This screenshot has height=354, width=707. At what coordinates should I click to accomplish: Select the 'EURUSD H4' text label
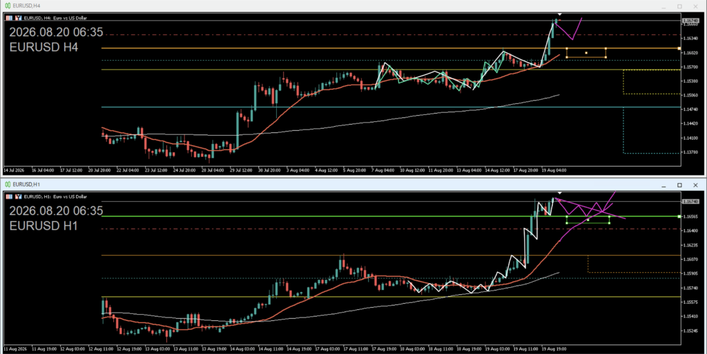[x=43, y=47]
